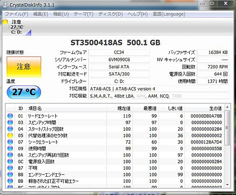Click the scroll-up arrow of SMART list
This screenshot has width=236, height=195.
(x=227, y=108)
